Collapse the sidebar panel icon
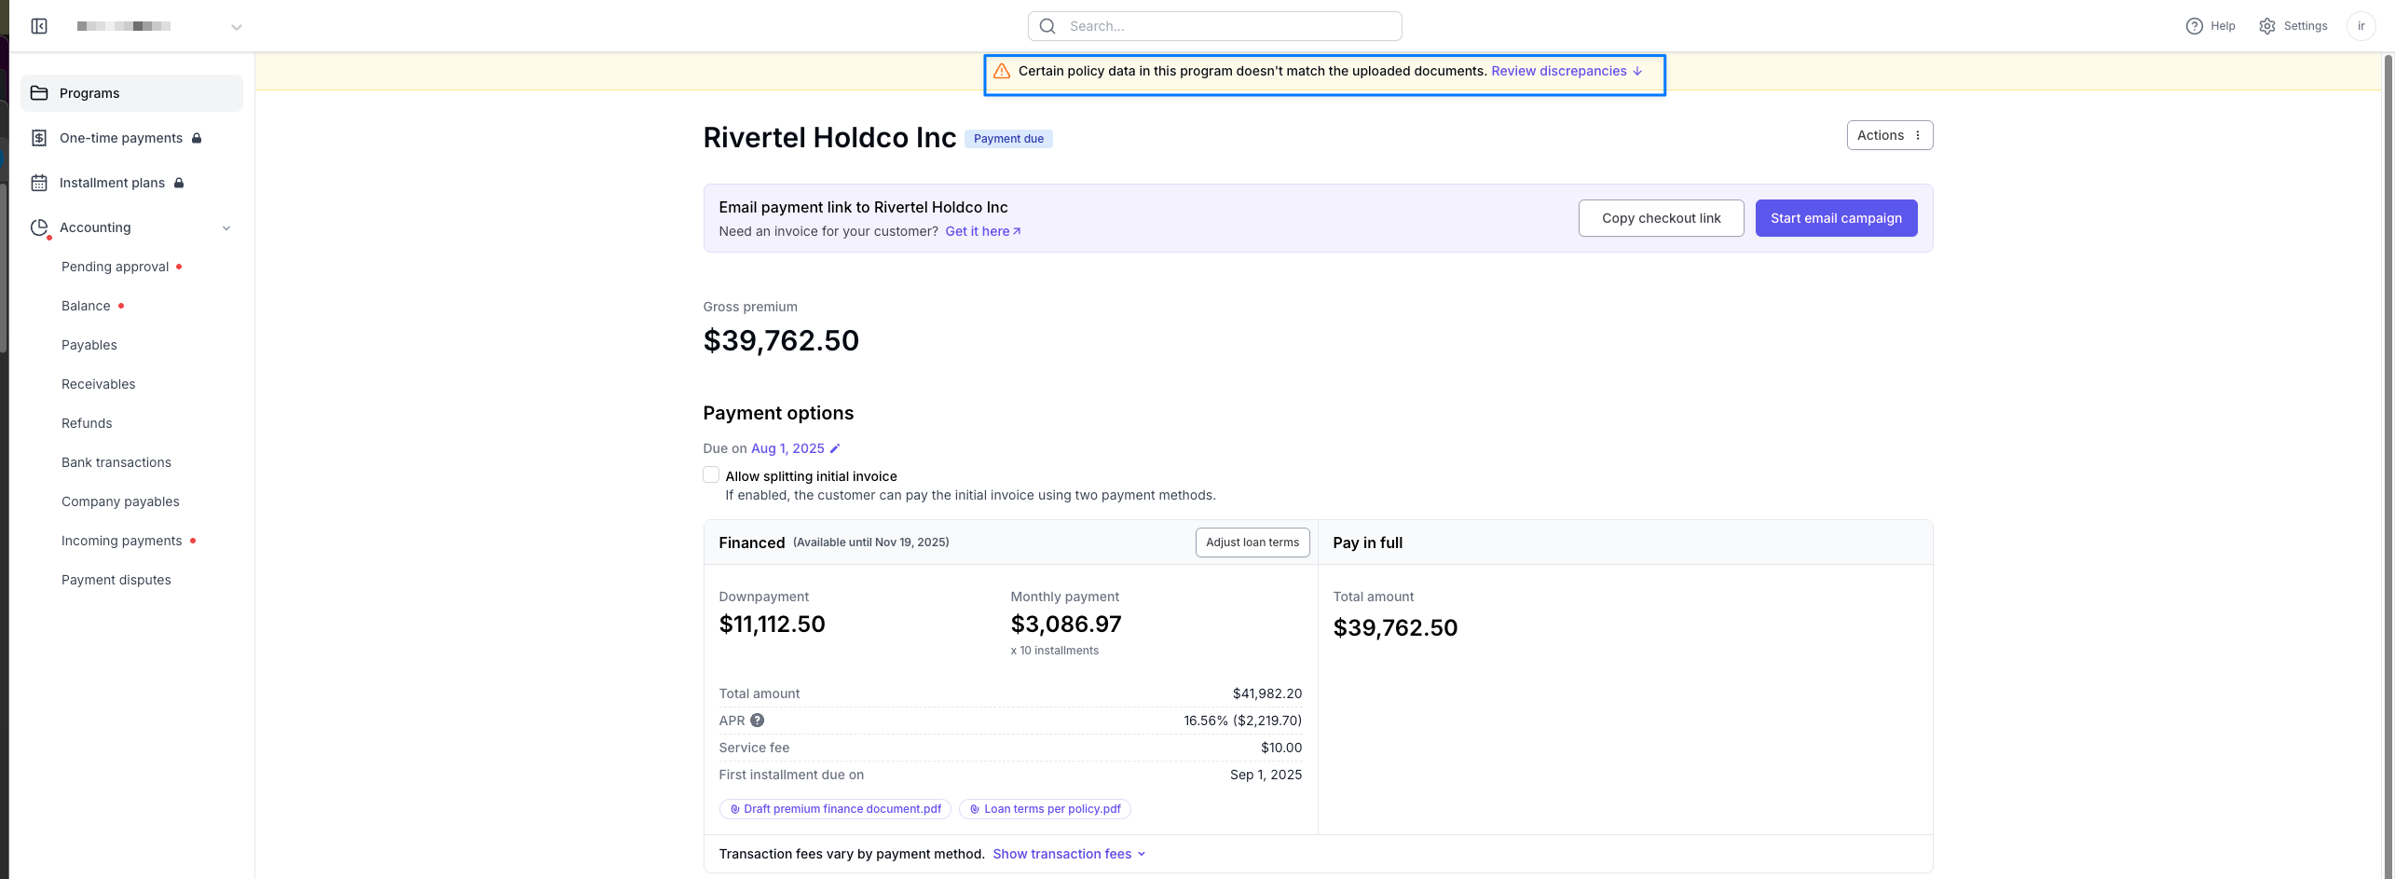The width and height of the screenshot is (2395, 879). click(39, 26)
